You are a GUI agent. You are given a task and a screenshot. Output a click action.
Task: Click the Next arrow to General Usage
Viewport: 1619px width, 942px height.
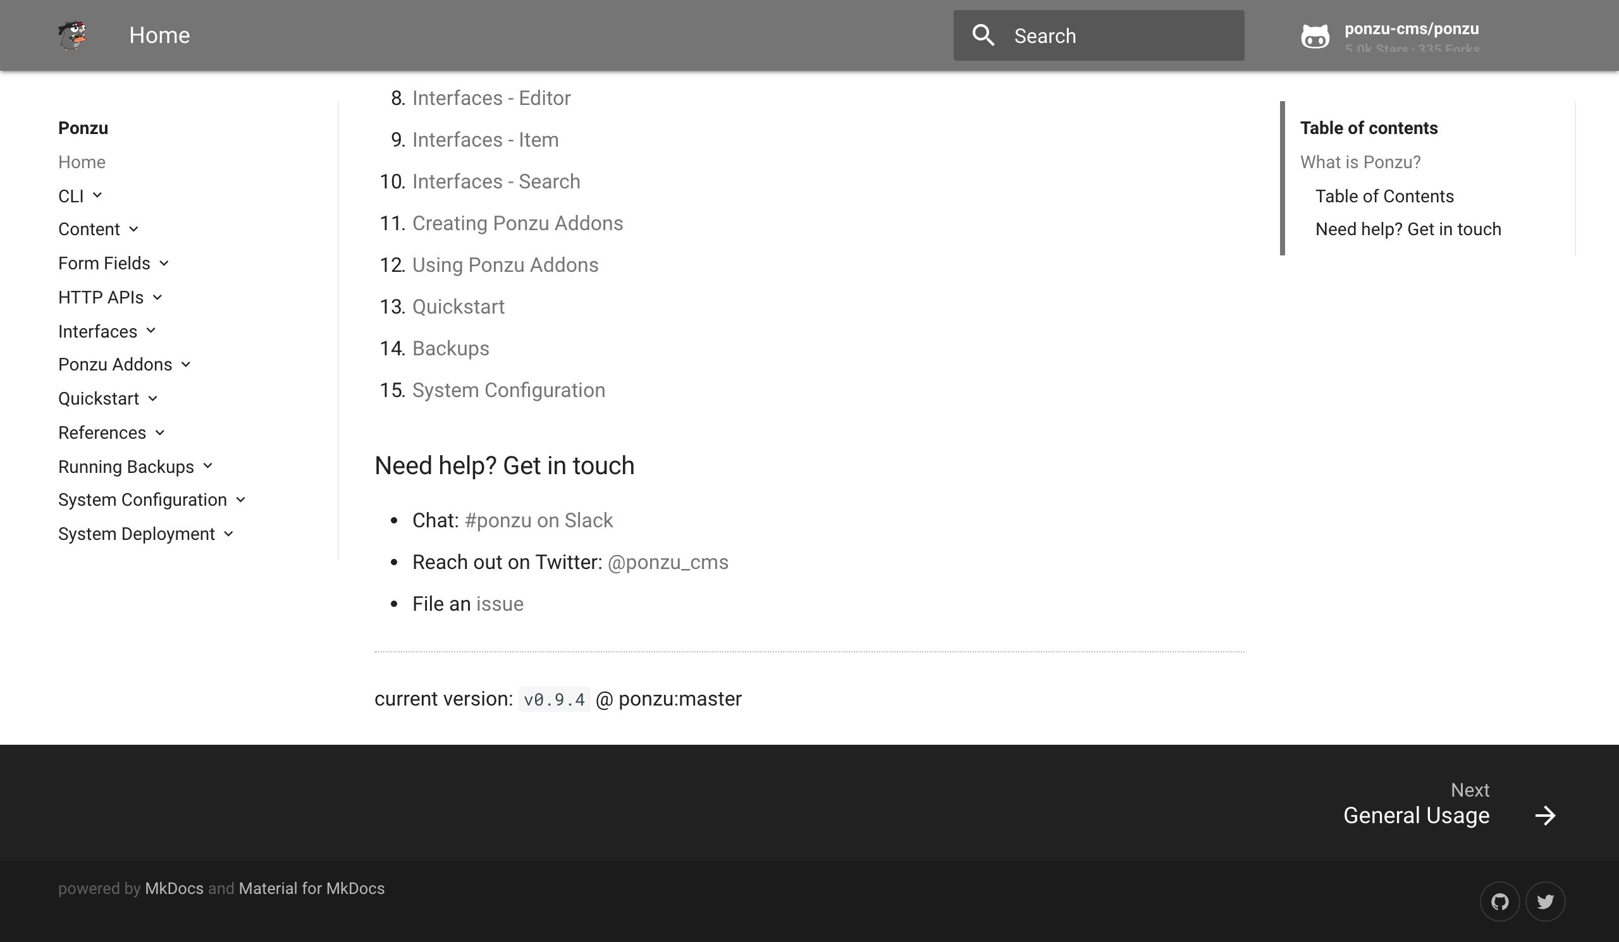tap(1545, 816)
